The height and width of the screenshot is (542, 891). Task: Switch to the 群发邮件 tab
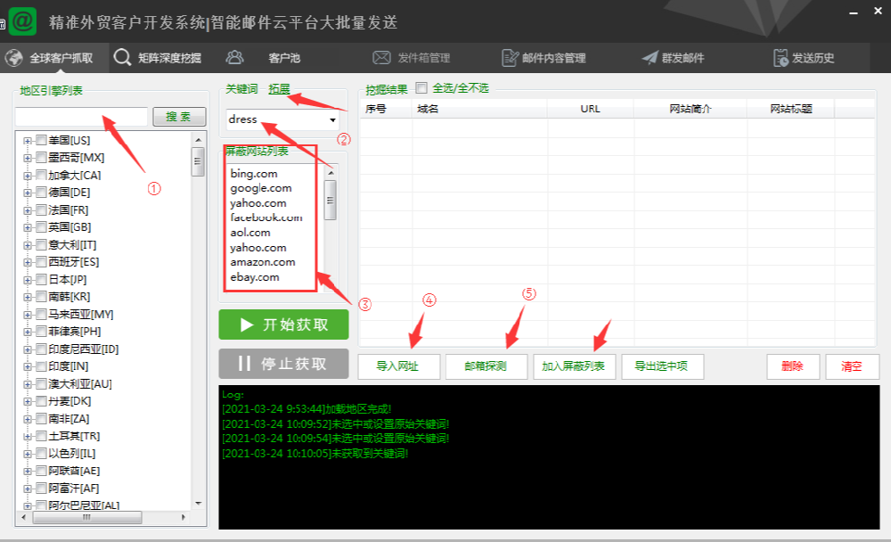pos(683,57)
